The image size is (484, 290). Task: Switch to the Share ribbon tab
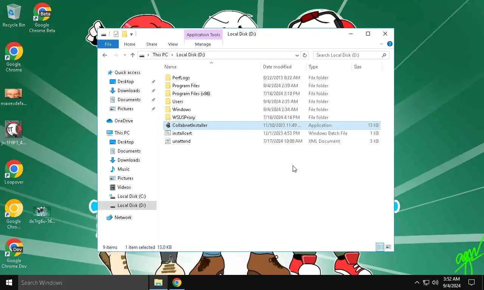click(x=152, y=44)
